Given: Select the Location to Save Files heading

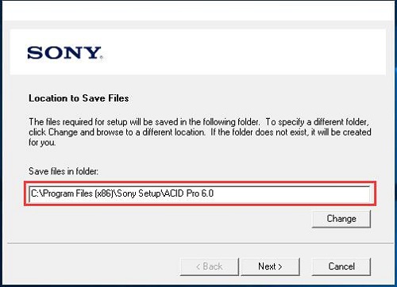Looking at the screenshot, I should coord(79,98).
